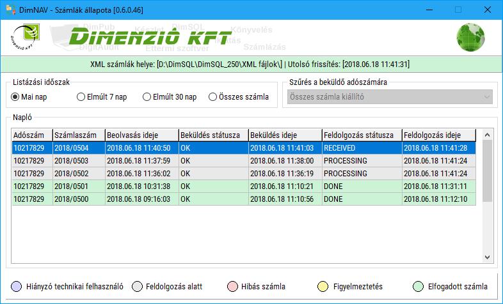Viewport: 503px width, 304px height.
Task: Select the Összes számla radio button
Action: pyautogui.click(x=239, y=96)
